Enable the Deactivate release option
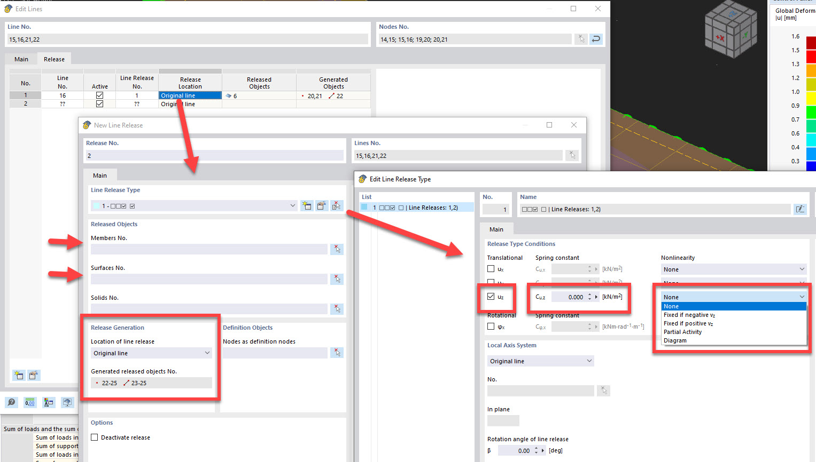The image size is (816, 462). 94,437
